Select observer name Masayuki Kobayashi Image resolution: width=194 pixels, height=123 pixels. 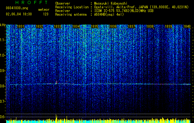(111, 3)
